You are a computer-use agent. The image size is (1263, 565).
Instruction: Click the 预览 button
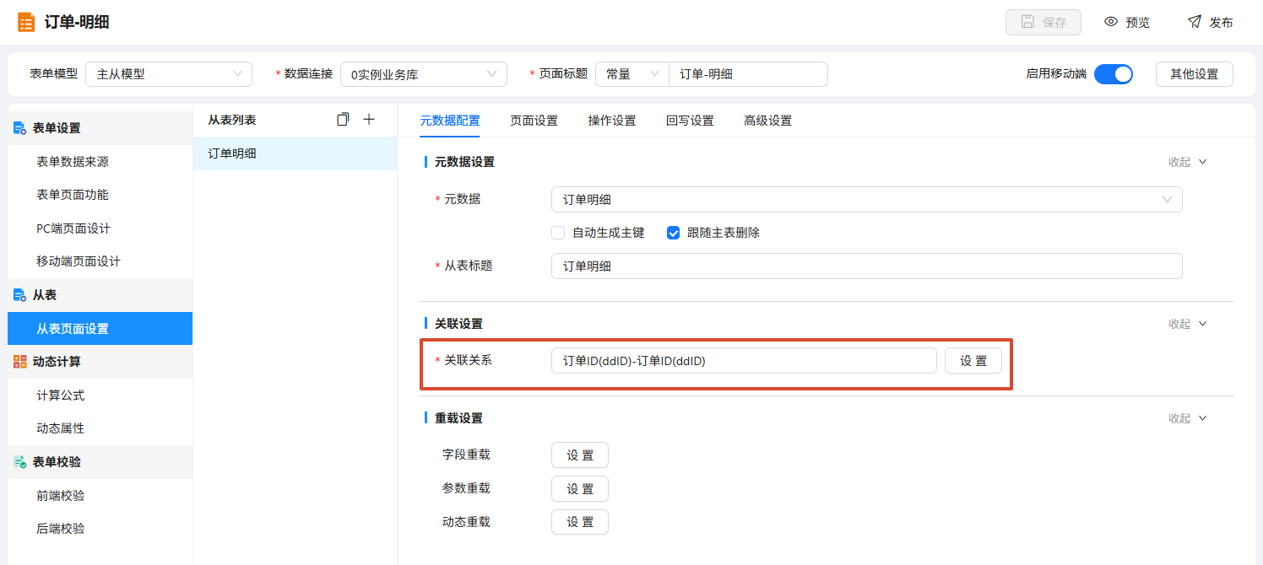tap(1127, 23)
